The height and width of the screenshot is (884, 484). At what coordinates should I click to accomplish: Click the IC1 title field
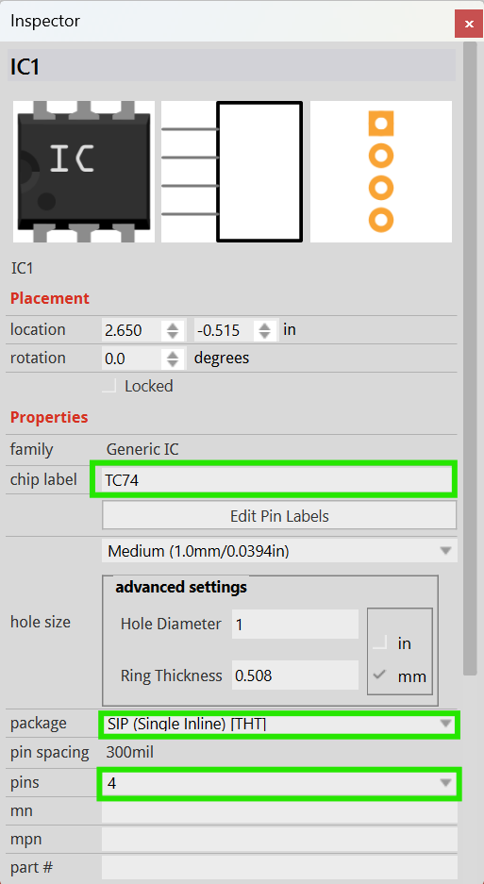click(231, 65)
